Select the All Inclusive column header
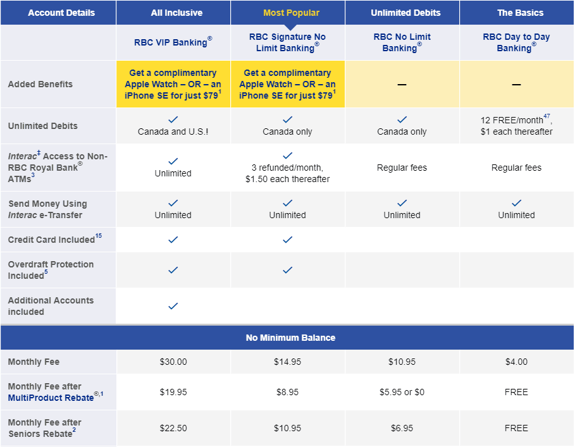Screen dimensions: 575x447 tap(176, 13)
